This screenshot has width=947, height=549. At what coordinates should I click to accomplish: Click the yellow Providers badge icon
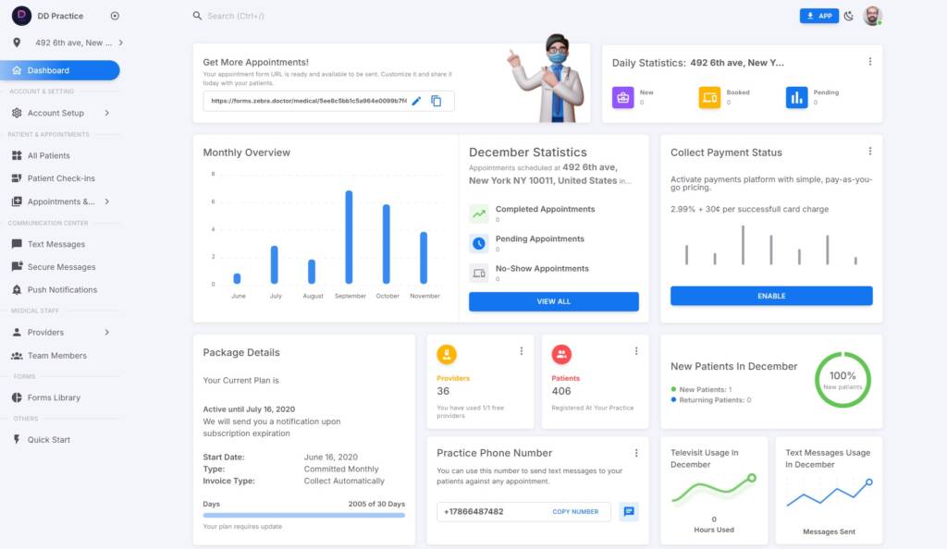pos(447,354)
